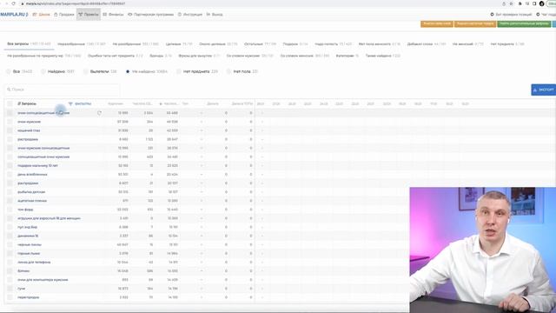Click green Найти дополнительные запросы button
This screenshot has height=313, width=556.
click(x=524, y=23)
